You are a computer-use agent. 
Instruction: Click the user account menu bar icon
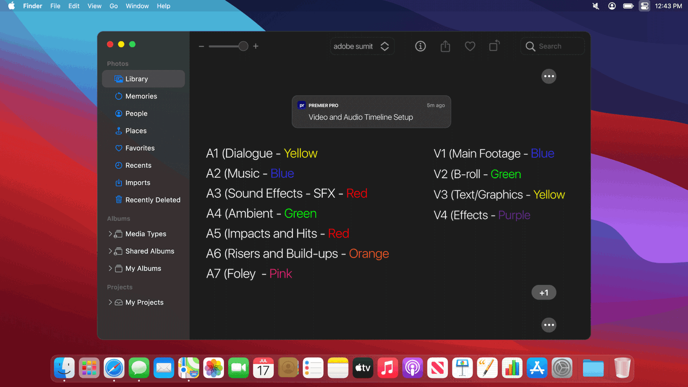tap(612, 6)
